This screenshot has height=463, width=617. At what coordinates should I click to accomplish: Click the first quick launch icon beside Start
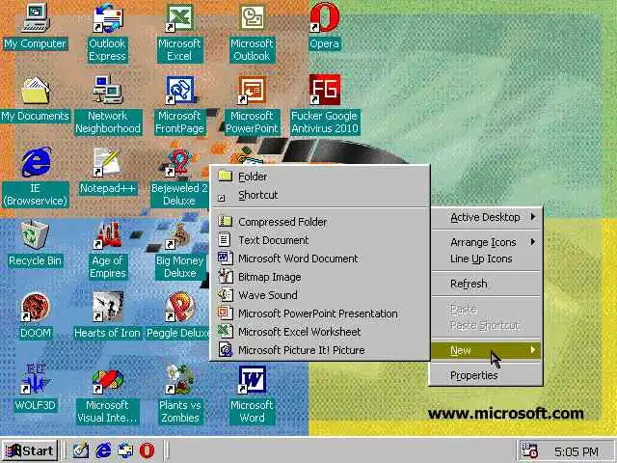point(81,450)
